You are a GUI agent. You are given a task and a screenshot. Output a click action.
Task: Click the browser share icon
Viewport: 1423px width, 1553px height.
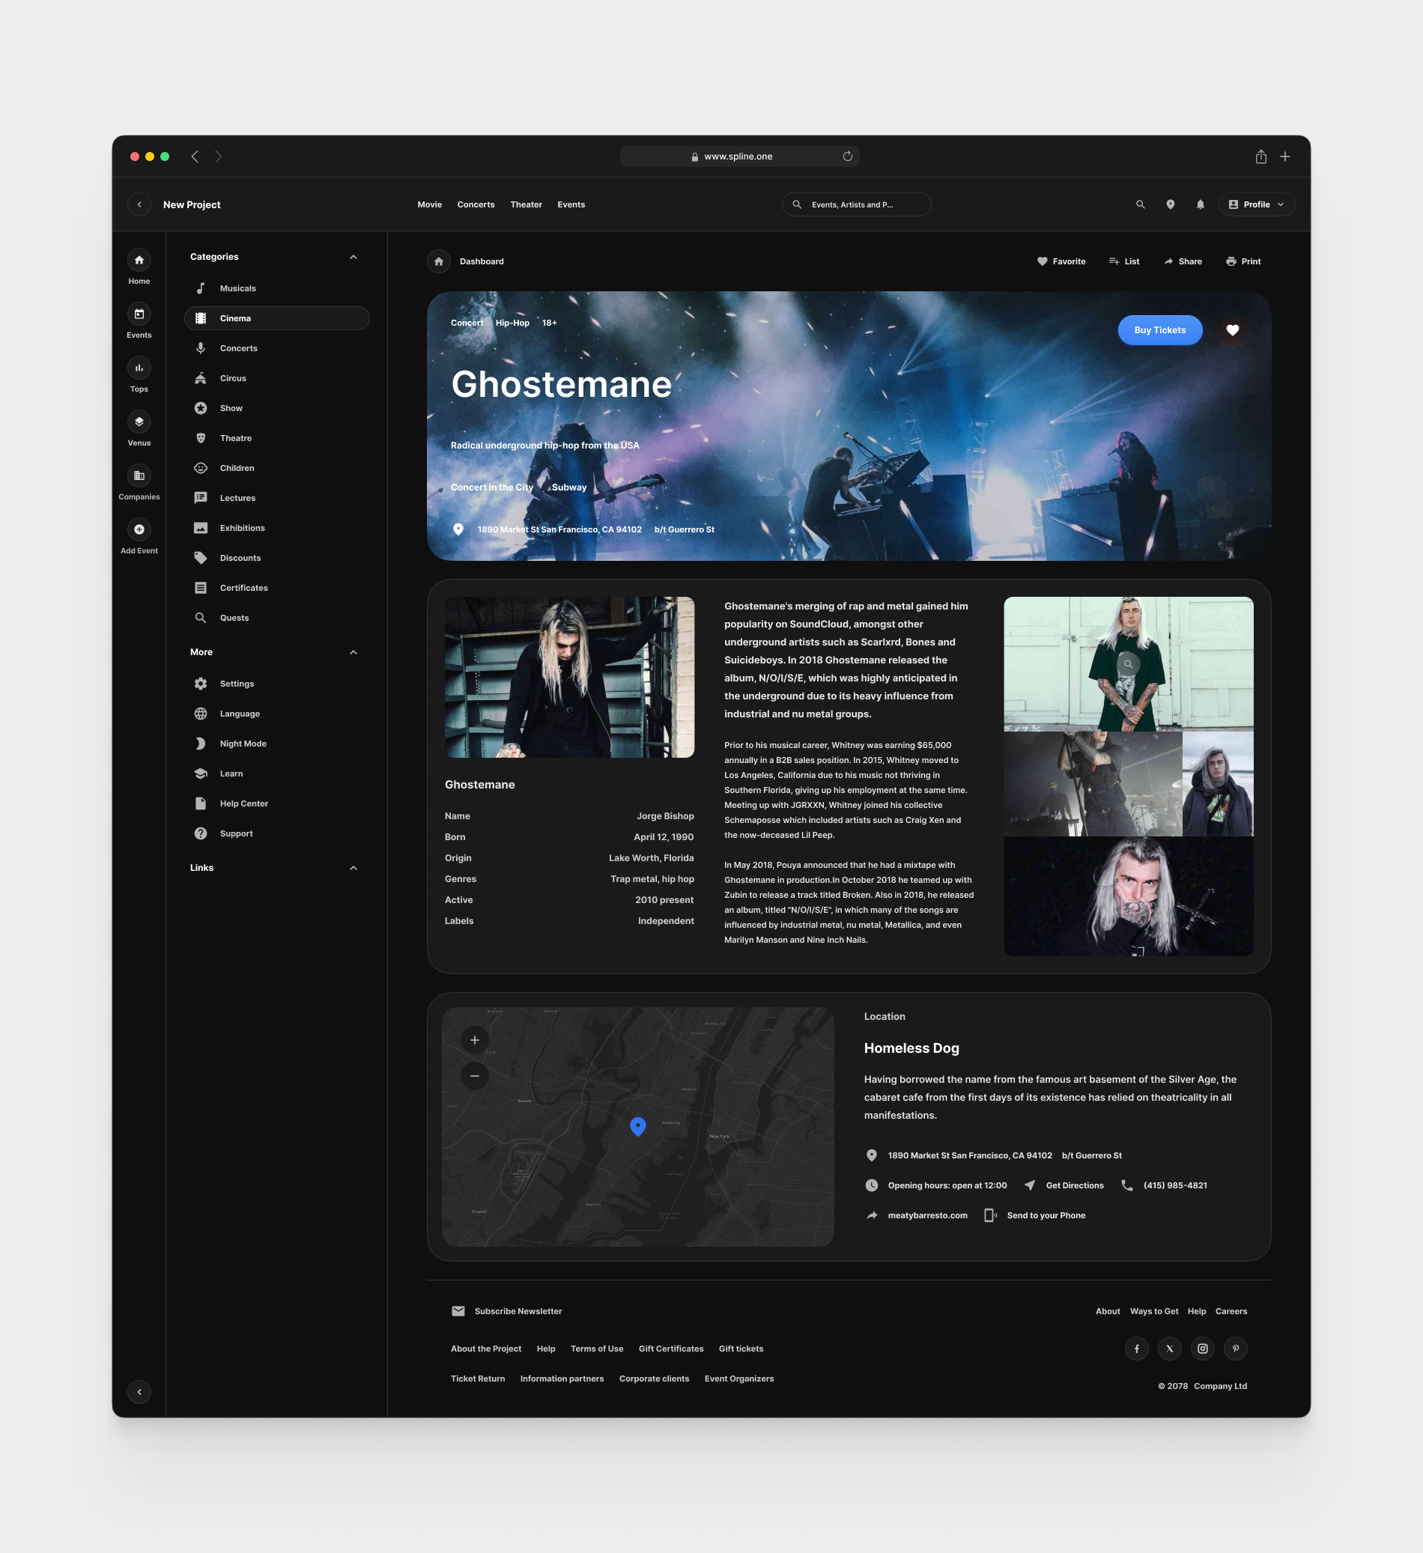pos(1261,156)
